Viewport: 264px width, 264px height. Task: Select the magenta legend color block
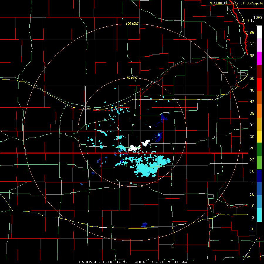[259, 58]
